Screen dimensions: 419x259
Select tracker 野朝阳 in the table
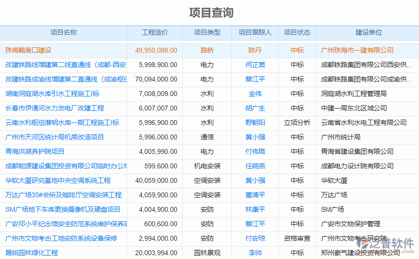coord(255,123)
